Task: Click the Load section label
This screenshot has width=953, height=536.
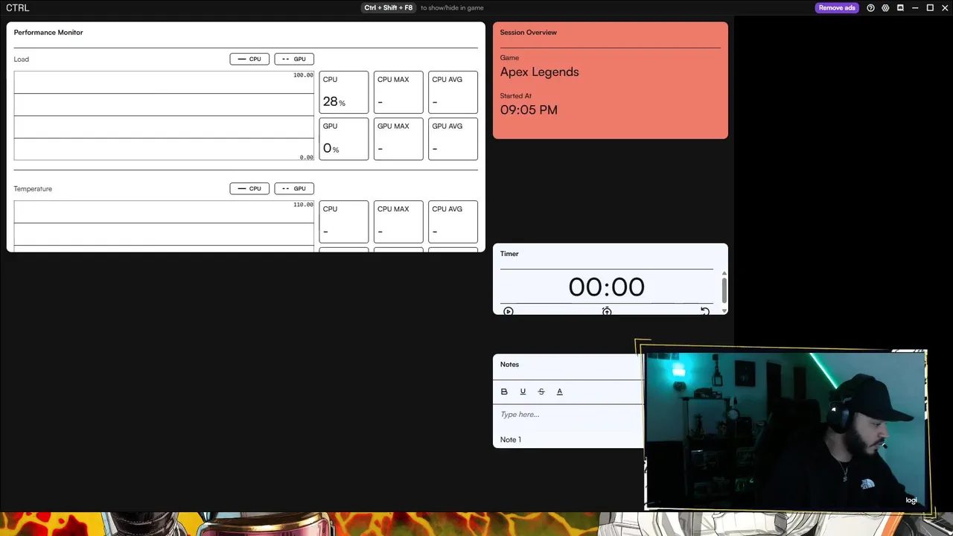Action: (21, 60)
